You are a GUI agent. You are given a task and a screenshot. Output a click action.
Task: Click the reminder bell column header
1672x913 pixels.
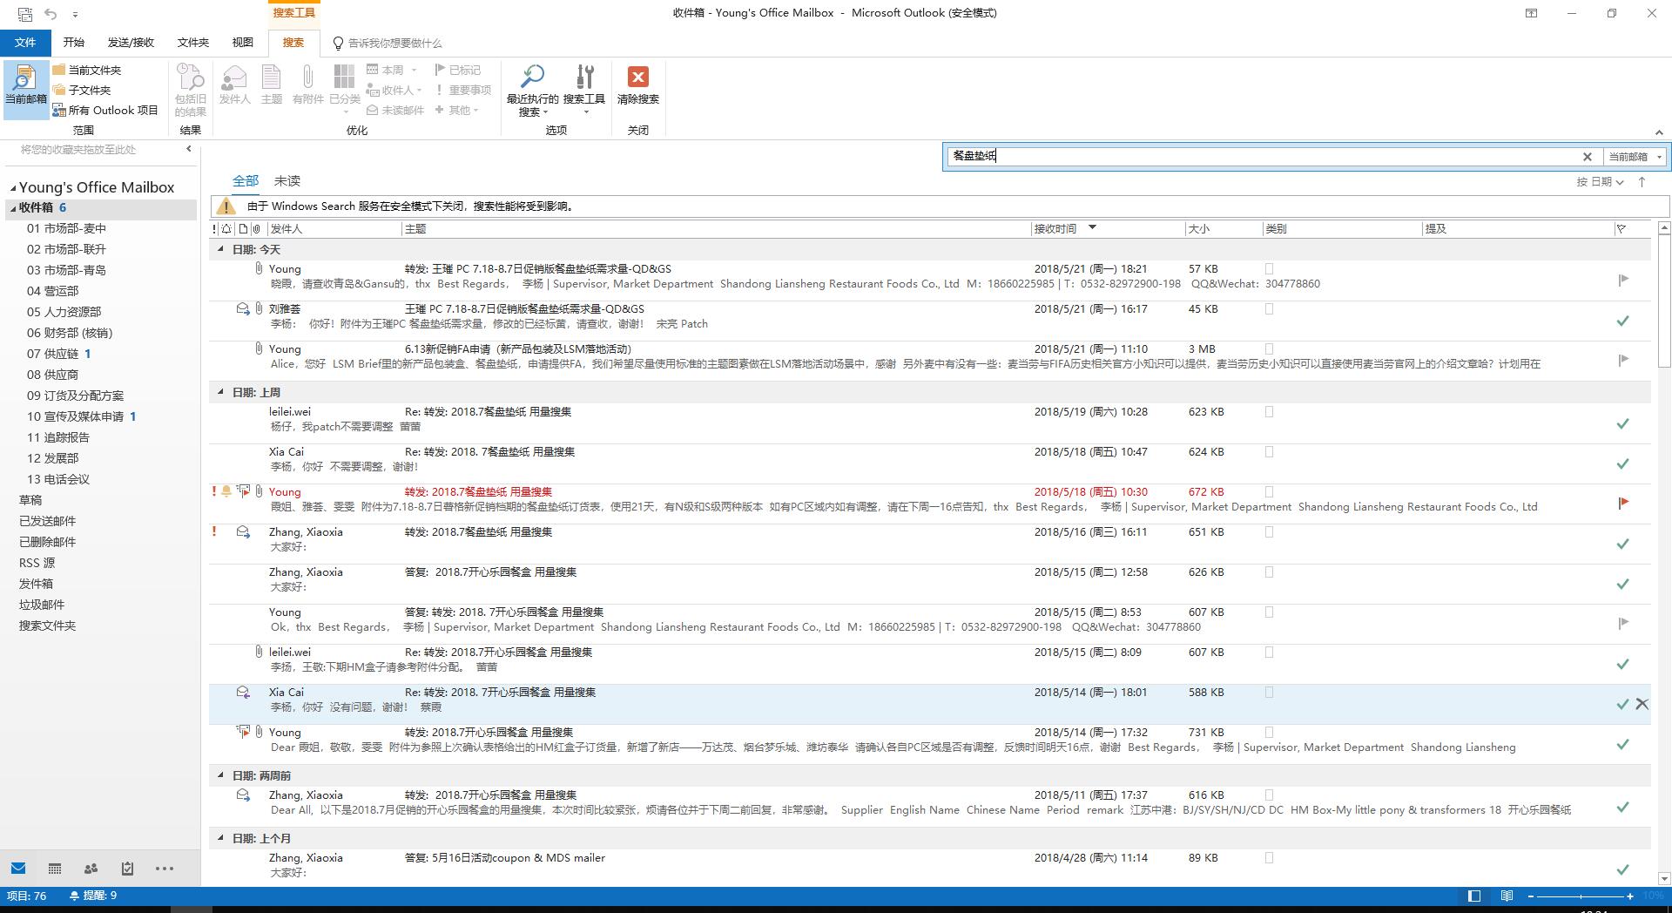(x=226, y=229)
